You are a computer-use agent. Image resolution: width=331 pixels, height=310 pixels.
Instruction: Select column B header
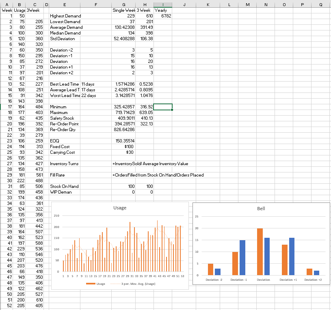click(19, 4)
